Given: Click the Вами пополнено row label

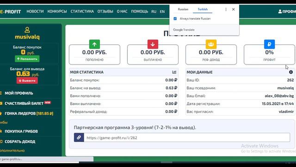Looking at the screenshot, I should click(x=85, y=96).
